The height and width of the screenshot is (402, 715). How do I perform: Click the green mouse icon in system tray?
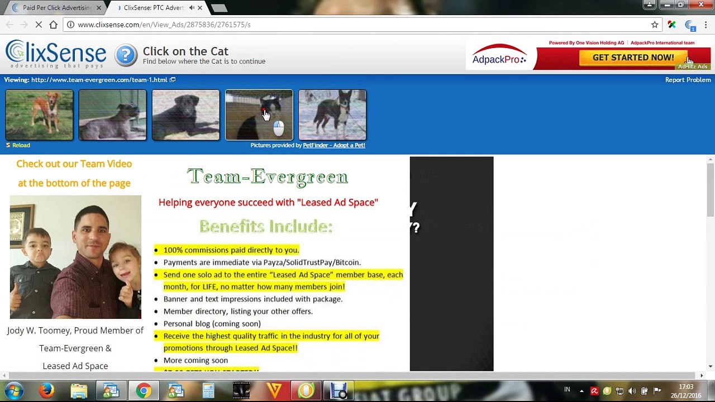[607, 391]
